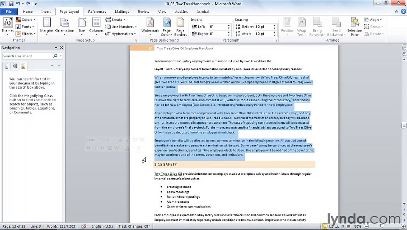
Task: Browse search results tab in Navigation pane
Action: (x=23, y=66)
